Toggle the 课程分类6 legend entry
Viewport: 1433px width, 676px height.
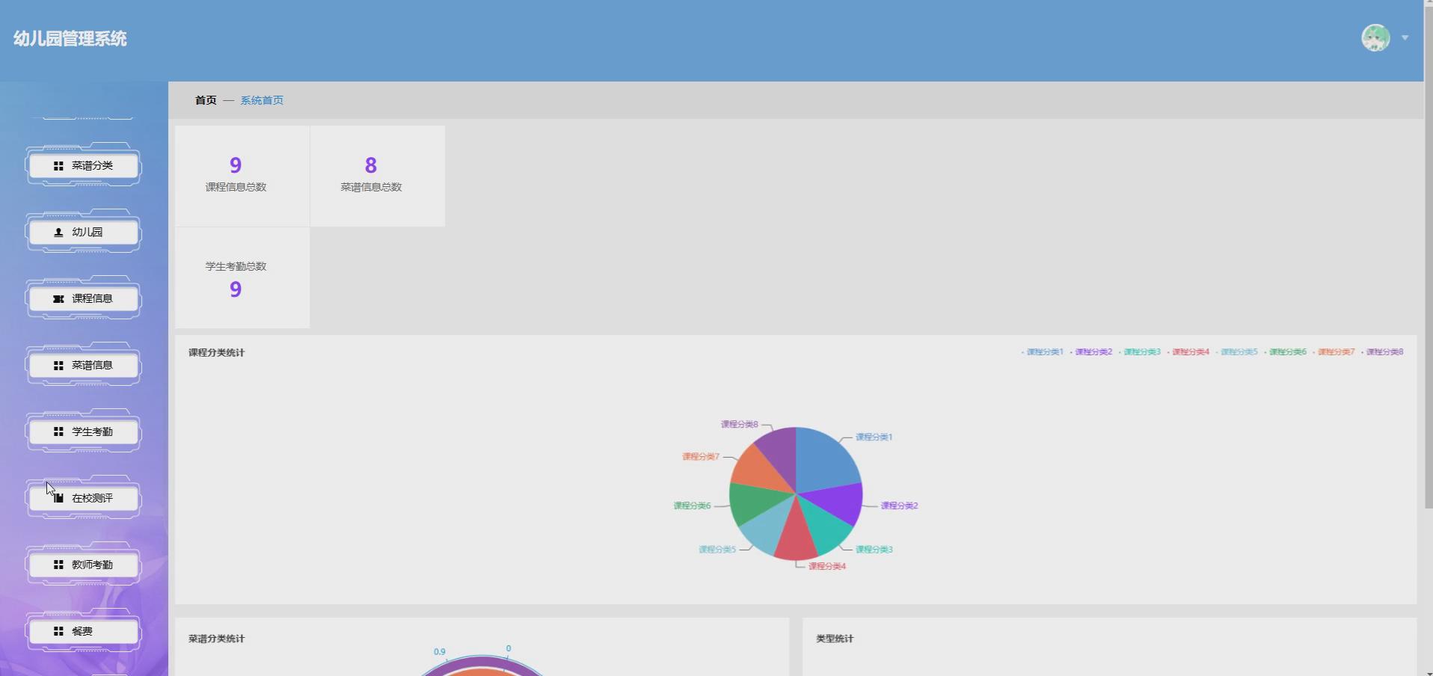1286,351
